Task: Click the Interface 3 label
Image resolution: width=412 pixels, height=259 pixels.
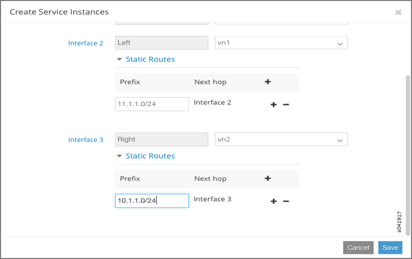Action: click(x=86, y=140)
